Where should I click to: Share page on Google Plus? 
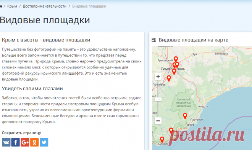(25, 142)
